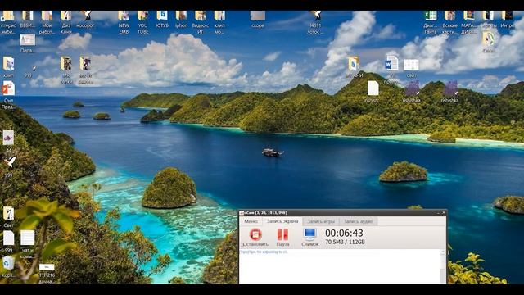Click the 00:06:43 recording timer
The image size is (524, 295).
pyautogui.click(x=344, y=233)
